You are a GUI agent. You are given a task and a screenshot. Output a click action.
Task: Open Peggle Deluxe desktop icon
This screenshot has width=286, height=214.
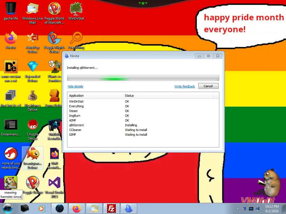click(x=32, y=185)
